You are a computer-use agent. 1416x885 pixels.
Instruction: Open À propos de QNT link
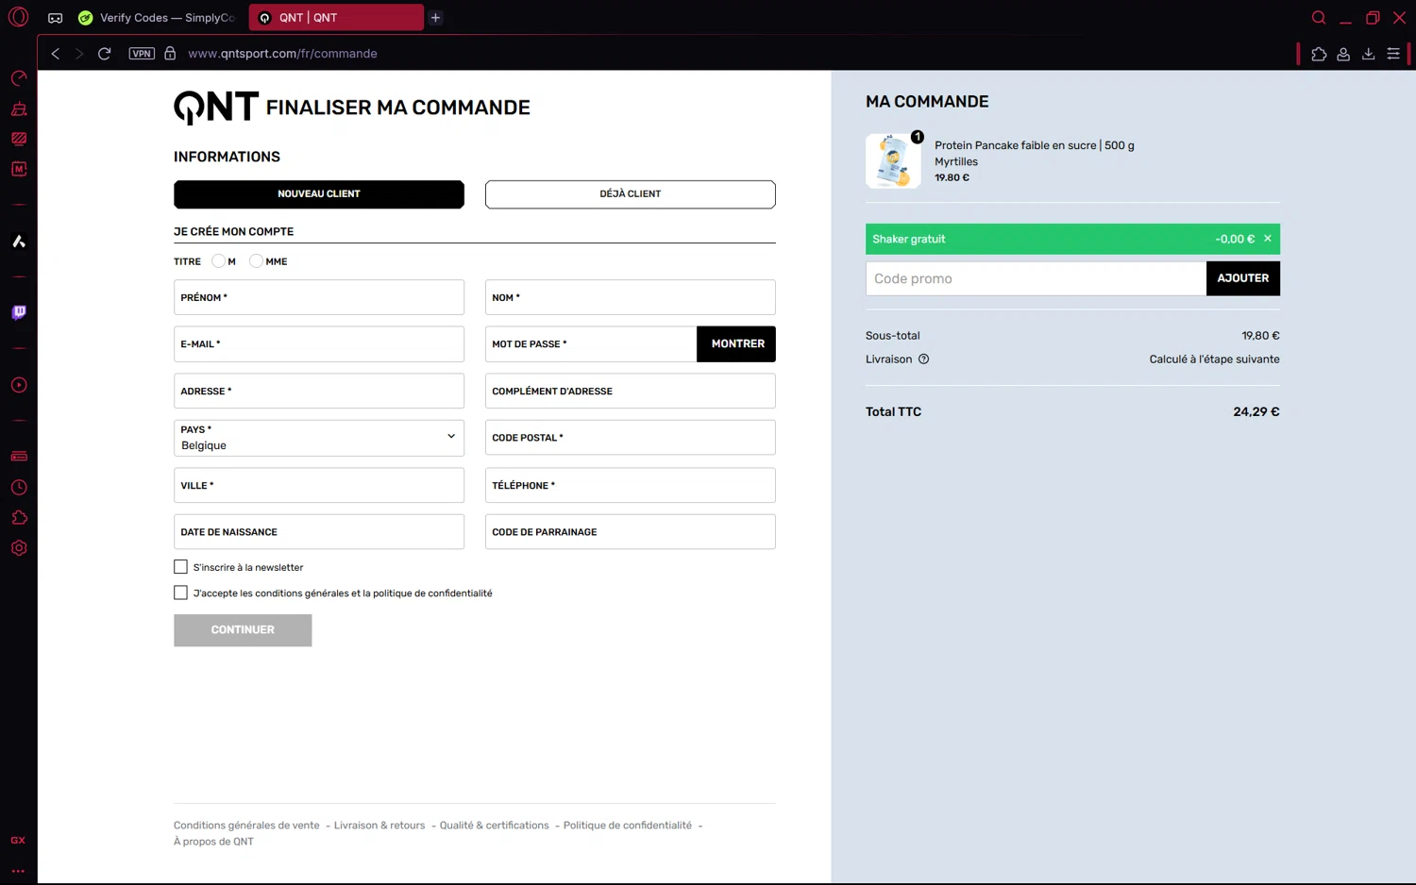[213, 842]
